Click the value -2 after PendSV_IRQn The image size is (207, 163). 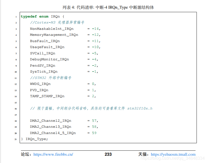tap(94, 65)
